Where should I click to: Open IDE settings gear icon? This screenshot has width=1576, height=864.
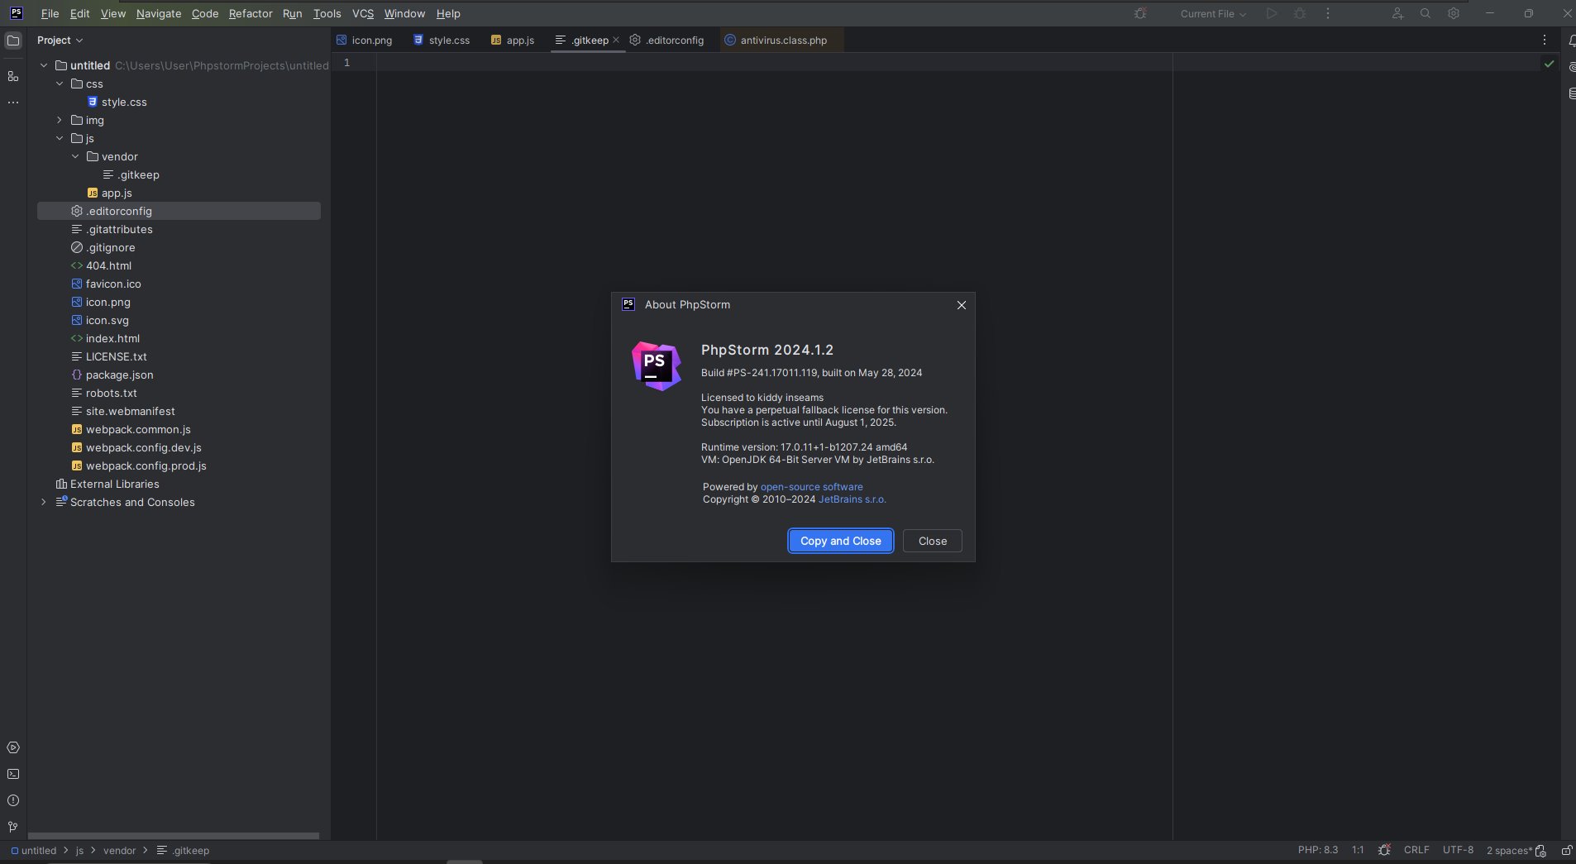point(1453,14)
